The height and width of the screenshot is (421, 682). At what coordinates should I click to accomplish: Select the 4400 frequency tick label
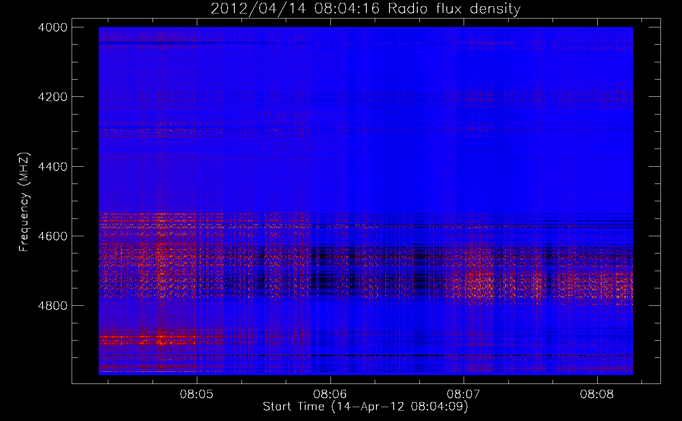(53, 167)
